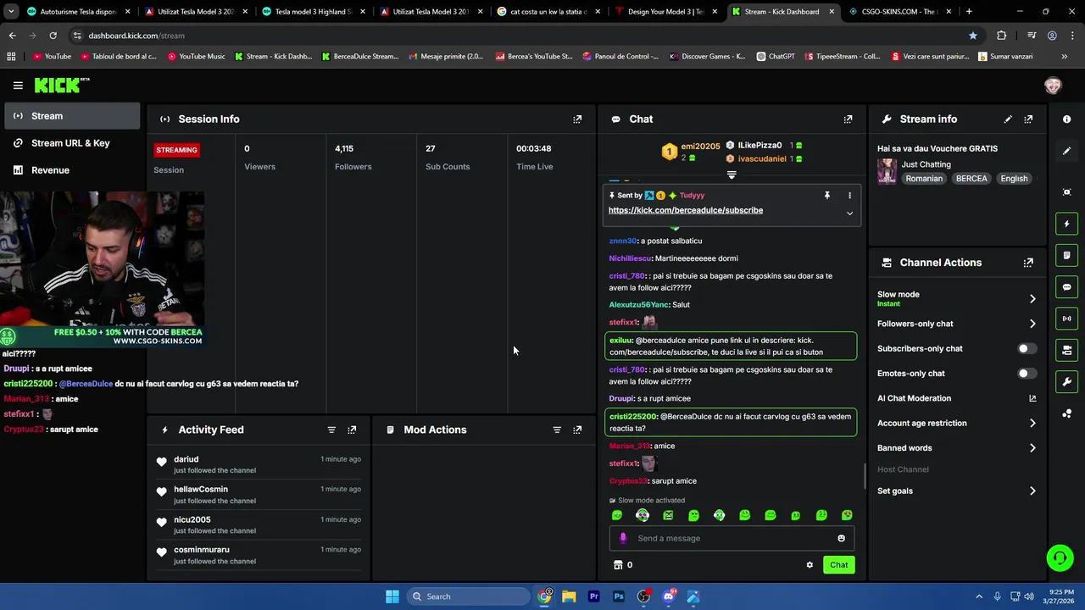This screenshot has width=1085, height=610.
Task: Switch to Design Your Model 3 tab
Action: point(666,12)
